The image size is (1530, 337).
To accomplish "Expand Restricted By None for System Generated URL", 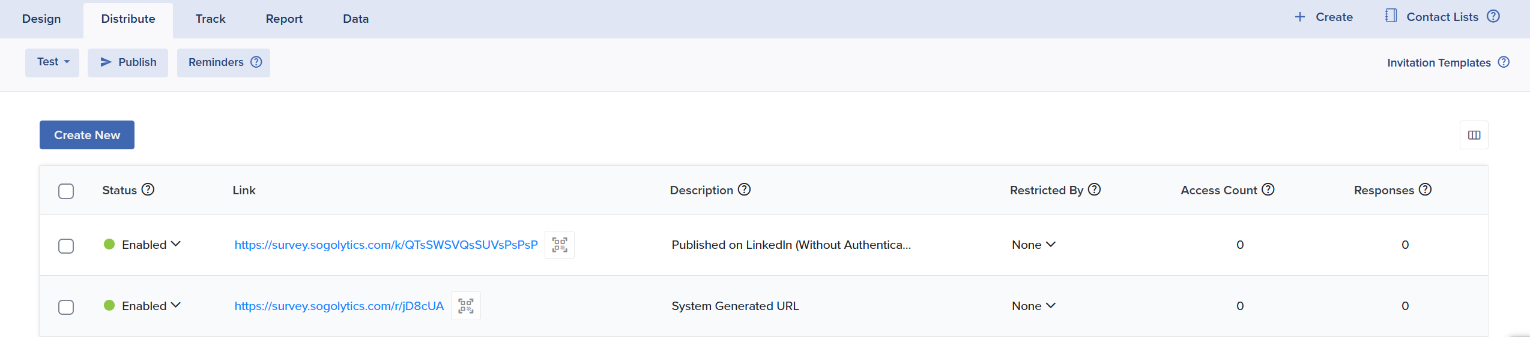I will [1033, 306].
